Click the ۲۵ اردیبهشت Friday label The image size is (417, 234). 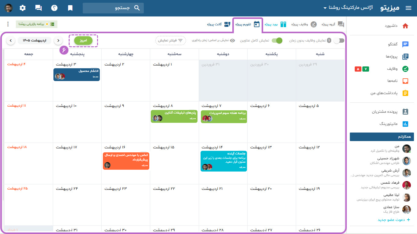[17, 188]
